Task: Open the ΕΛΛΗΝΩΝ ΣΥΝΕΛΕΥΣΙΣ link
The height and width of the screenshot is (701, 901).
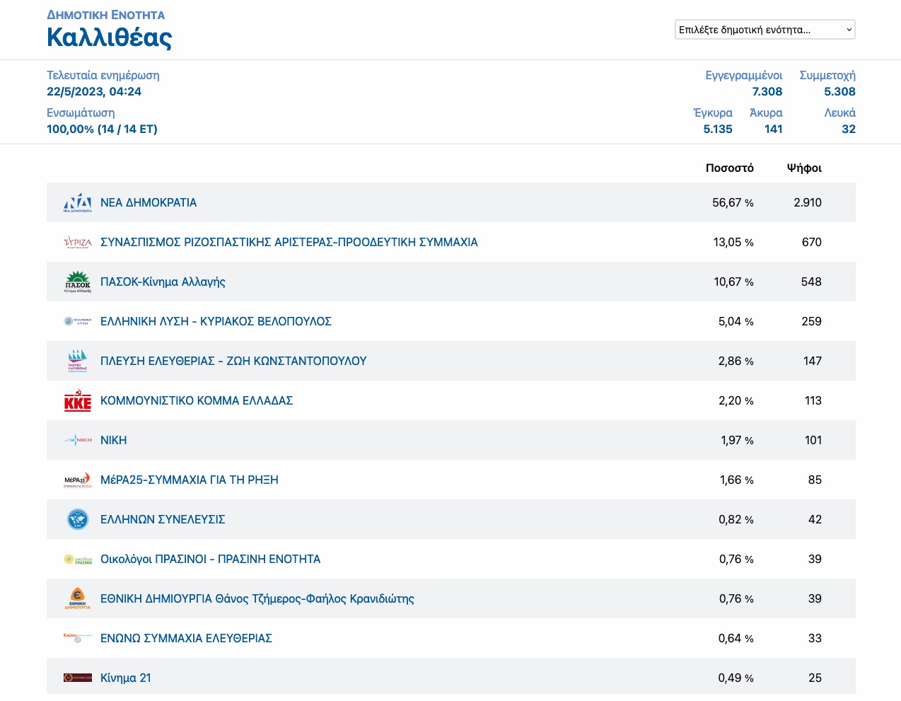Action: pos(163,519)
